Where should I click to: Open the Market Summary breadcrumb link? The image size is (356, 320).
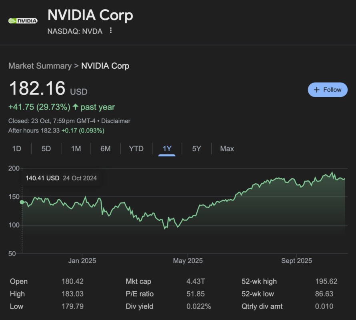tap(40, 66)
